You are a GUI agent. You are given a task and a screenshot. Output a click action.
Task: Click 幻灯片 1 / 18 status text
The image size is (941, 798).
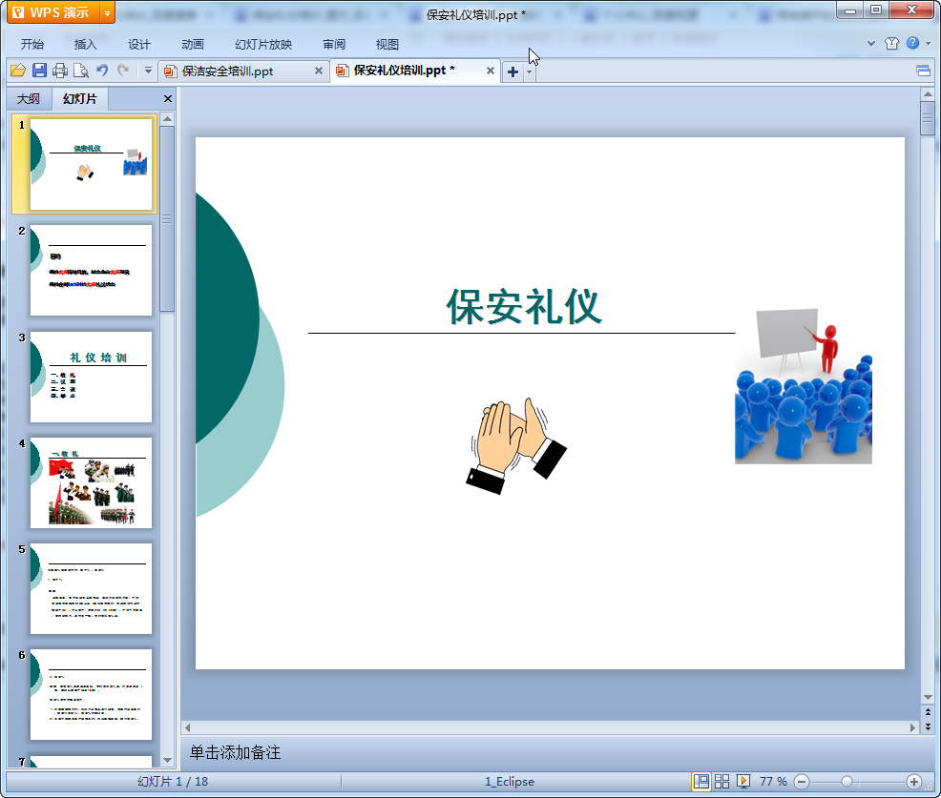coord(173,781)
